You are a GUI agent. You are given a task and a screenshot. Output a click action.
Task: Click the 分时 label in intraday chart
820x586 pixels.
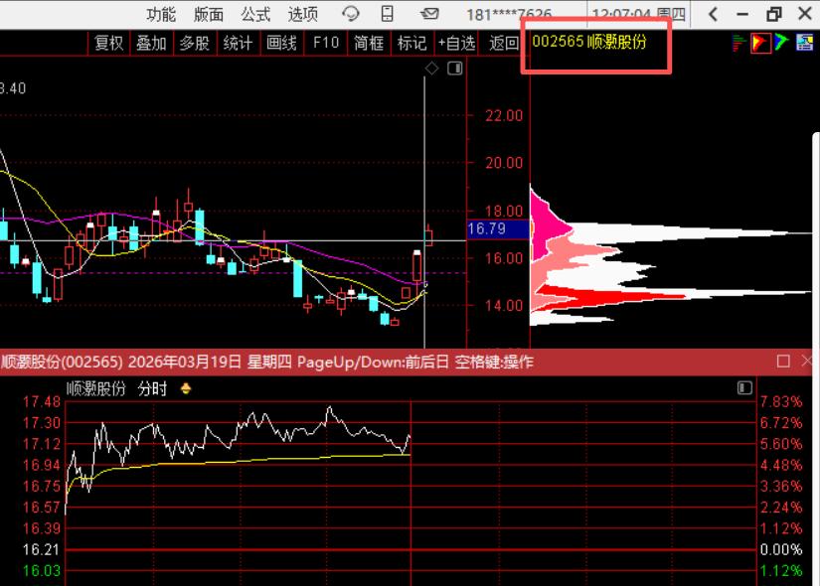(152, 389)
